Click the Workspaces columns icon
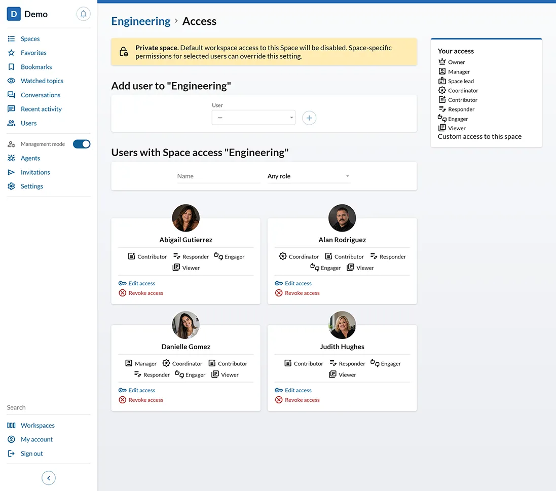 [11, 426]
